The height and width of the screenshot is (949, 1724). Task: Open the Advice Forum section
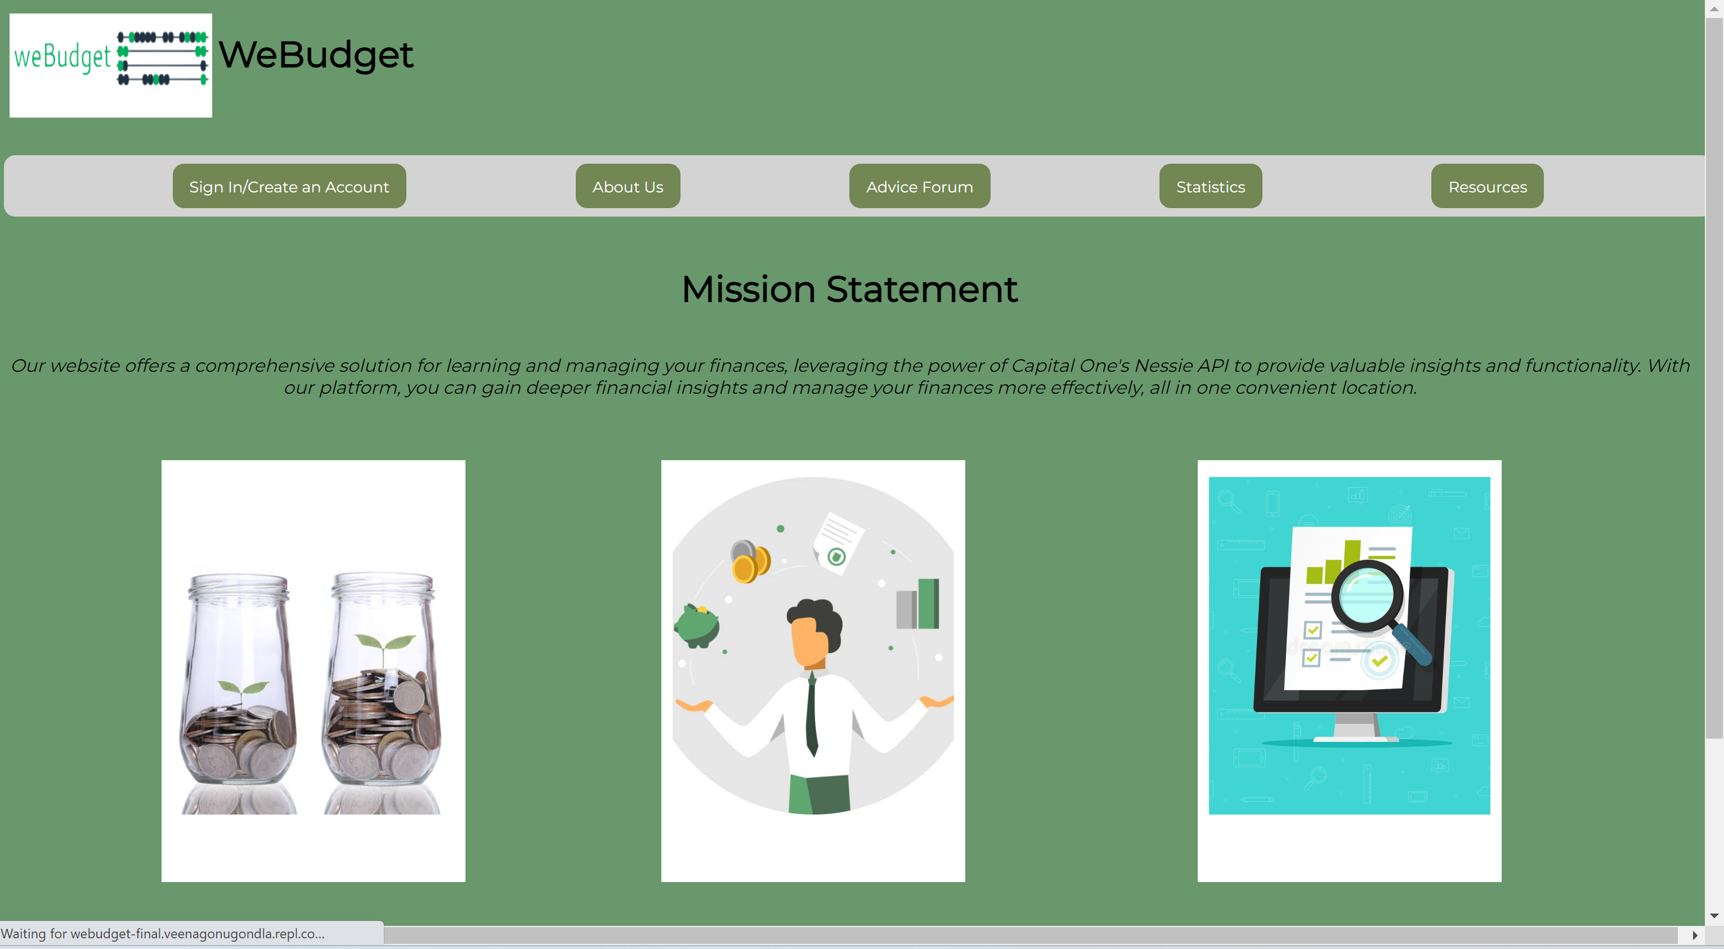pos(919,187)
